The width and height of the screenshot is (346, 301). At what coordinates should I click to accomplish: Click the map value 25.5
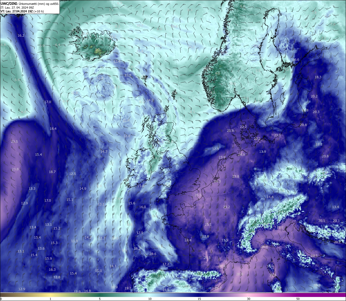point(198,195)
